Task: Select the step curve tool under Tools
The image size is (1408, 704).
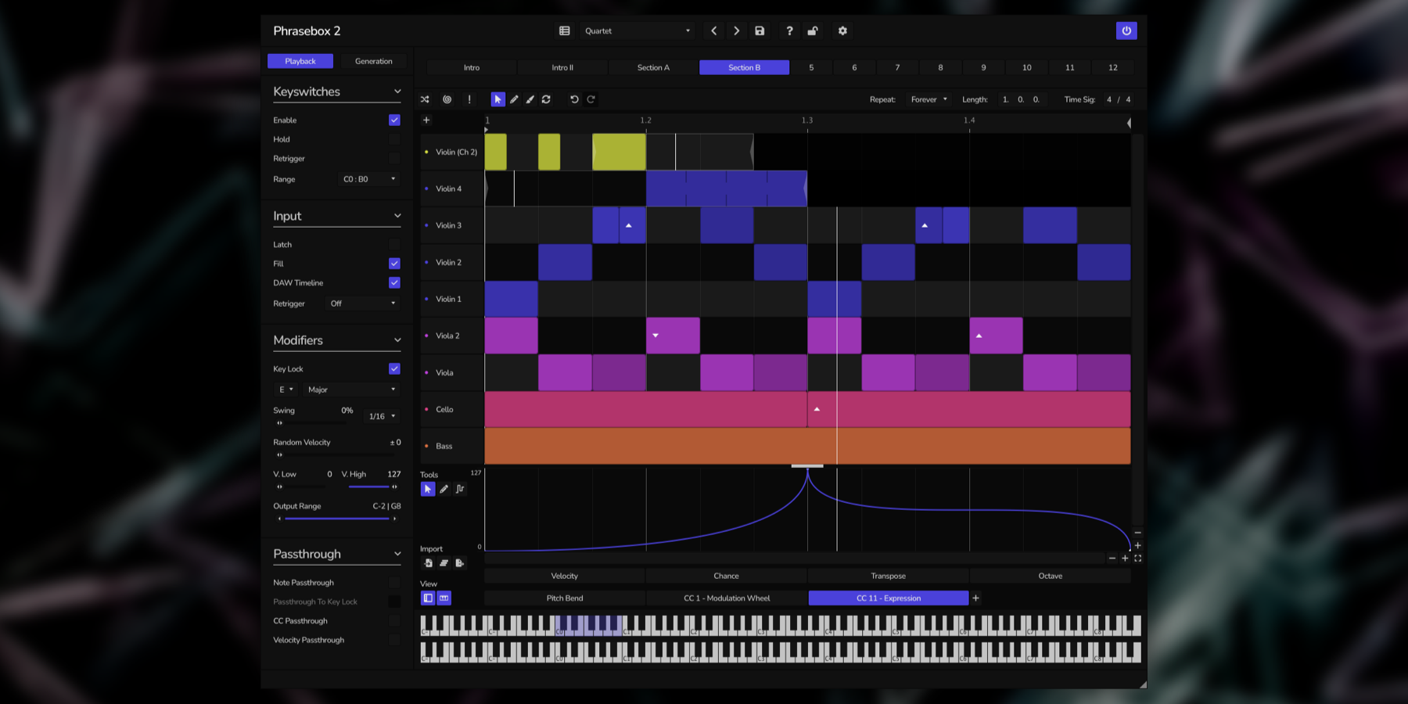Action: coord(460,489)
